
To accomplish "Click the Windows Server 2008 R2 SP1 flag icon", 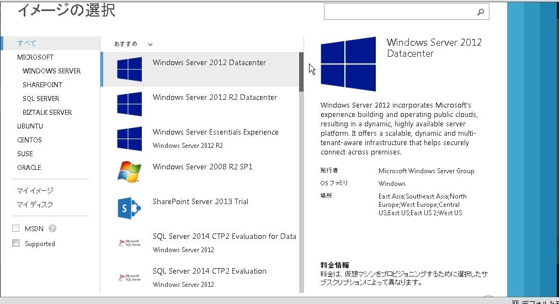I will coord(130,172).
